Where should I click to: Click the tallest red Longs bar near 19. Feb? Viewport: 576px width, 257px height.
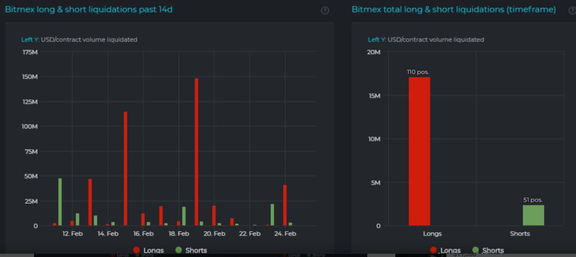click(x=196, y=152)
